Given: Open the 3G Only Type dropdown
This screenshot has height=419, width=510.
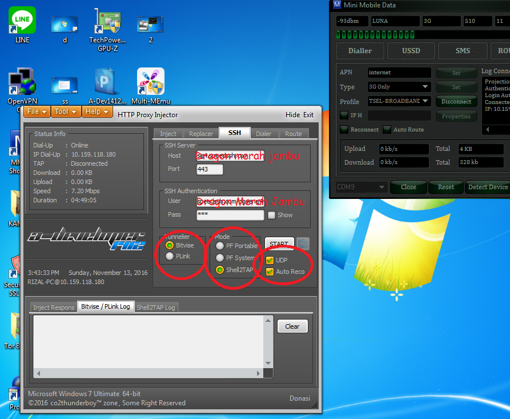Looking at the screenshot, I should point(399,86).
